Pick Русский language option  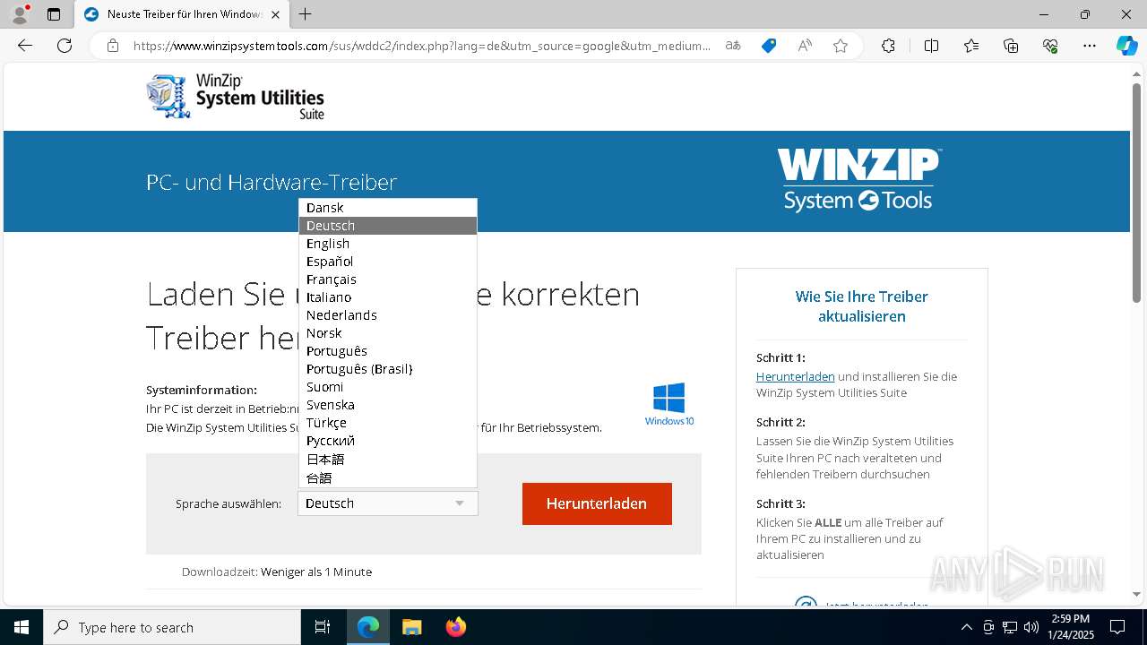point(387,441)
